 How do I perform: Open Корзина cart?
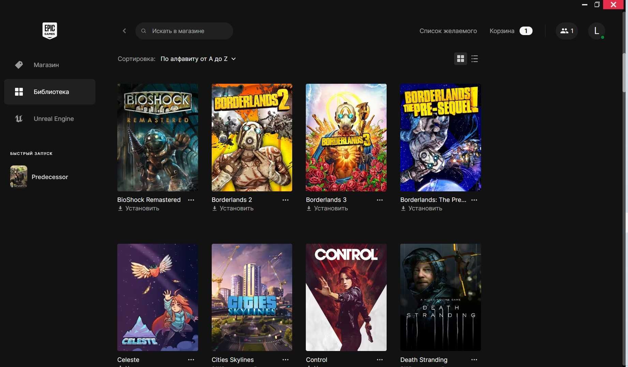tap(502, 31)
